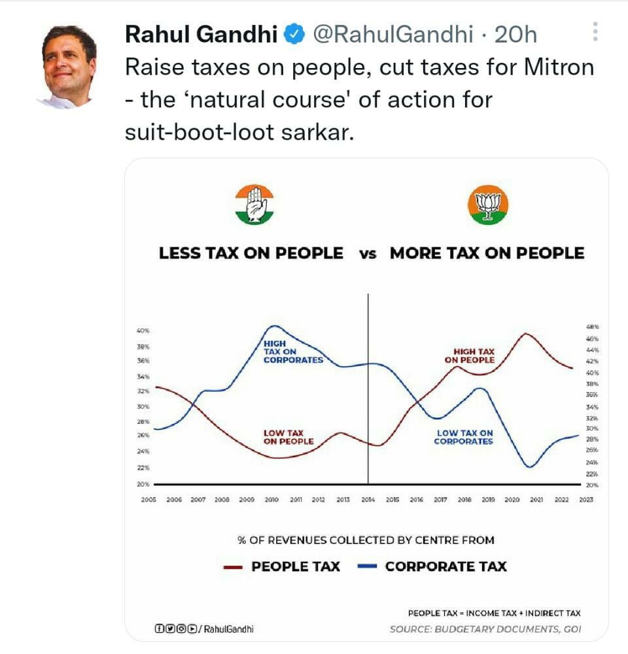628x654 pixels.
Task: Open the profile avatar photo
Action: (67, 67)
